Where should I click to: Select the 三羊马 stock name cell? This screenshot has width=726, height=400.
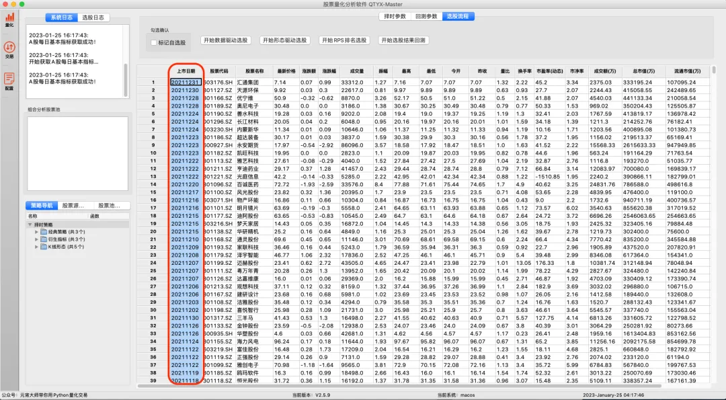point(254,318)
